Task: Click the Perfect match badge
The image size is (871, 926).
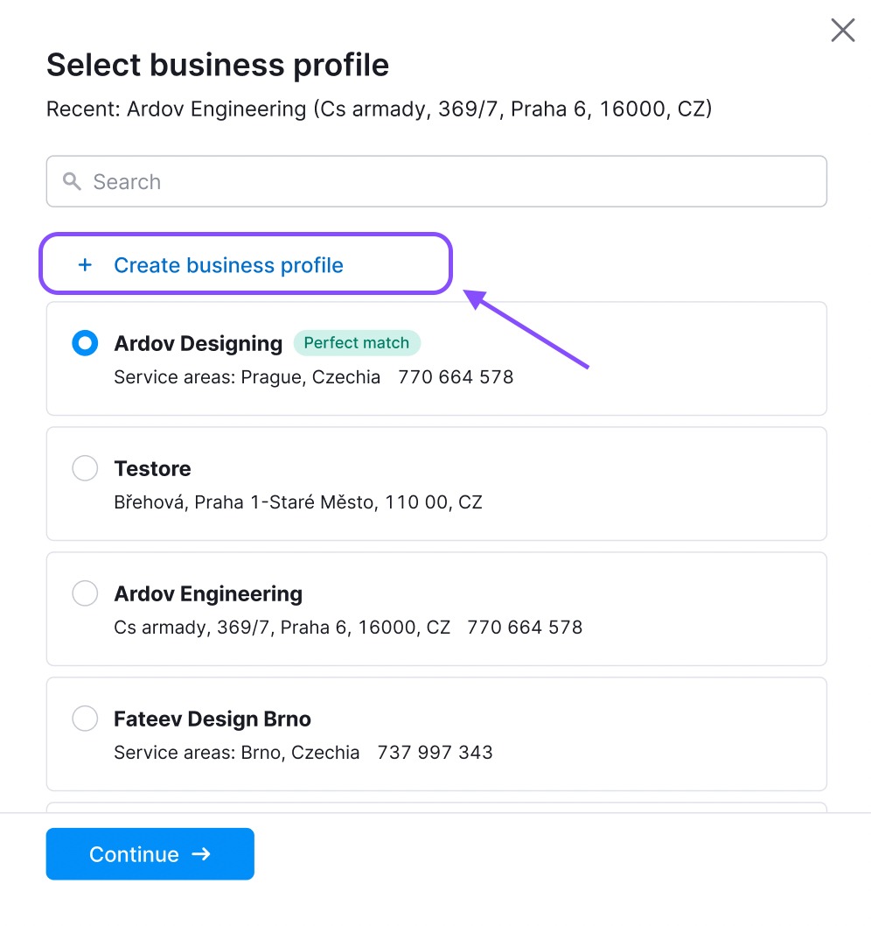Action: pos(357,343)
